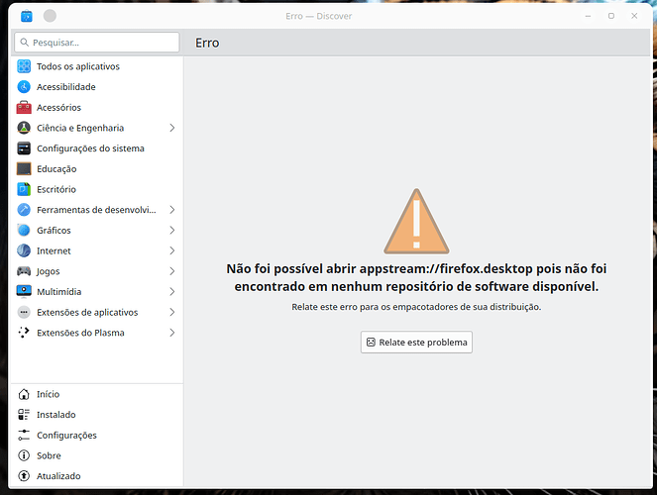Select the Acessibilidade category icon
657x495 pixels.
coord(24,87)
